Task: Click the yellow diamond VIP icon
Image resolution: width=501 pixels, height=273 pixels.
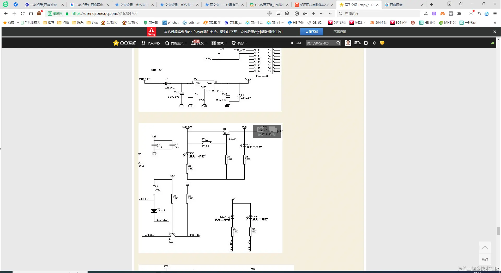Action: tap(382, 43)
